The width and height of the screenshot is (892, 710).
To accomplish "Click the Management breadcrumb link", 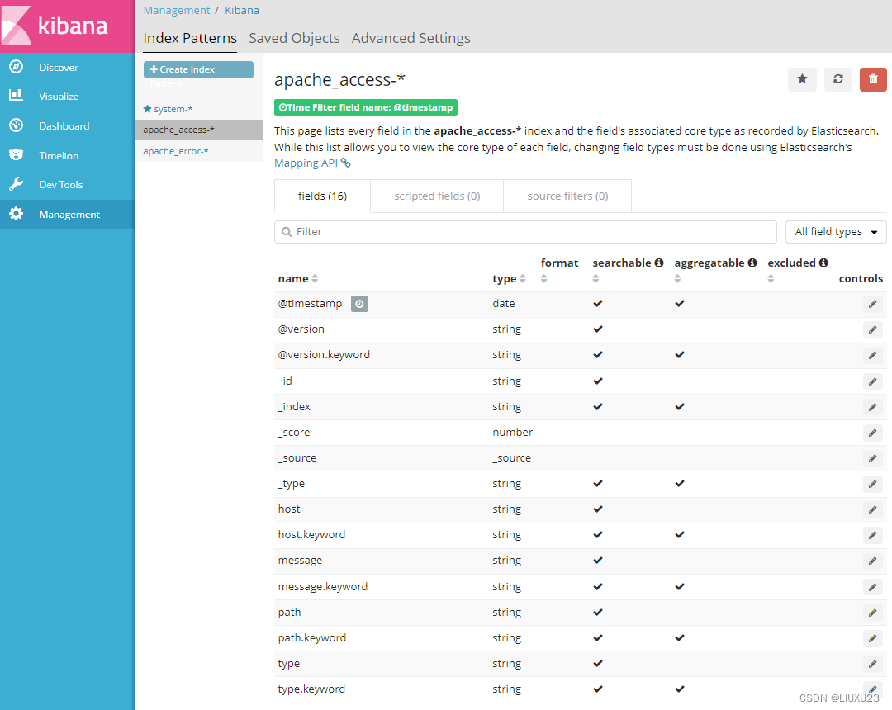I will point(177,10).
